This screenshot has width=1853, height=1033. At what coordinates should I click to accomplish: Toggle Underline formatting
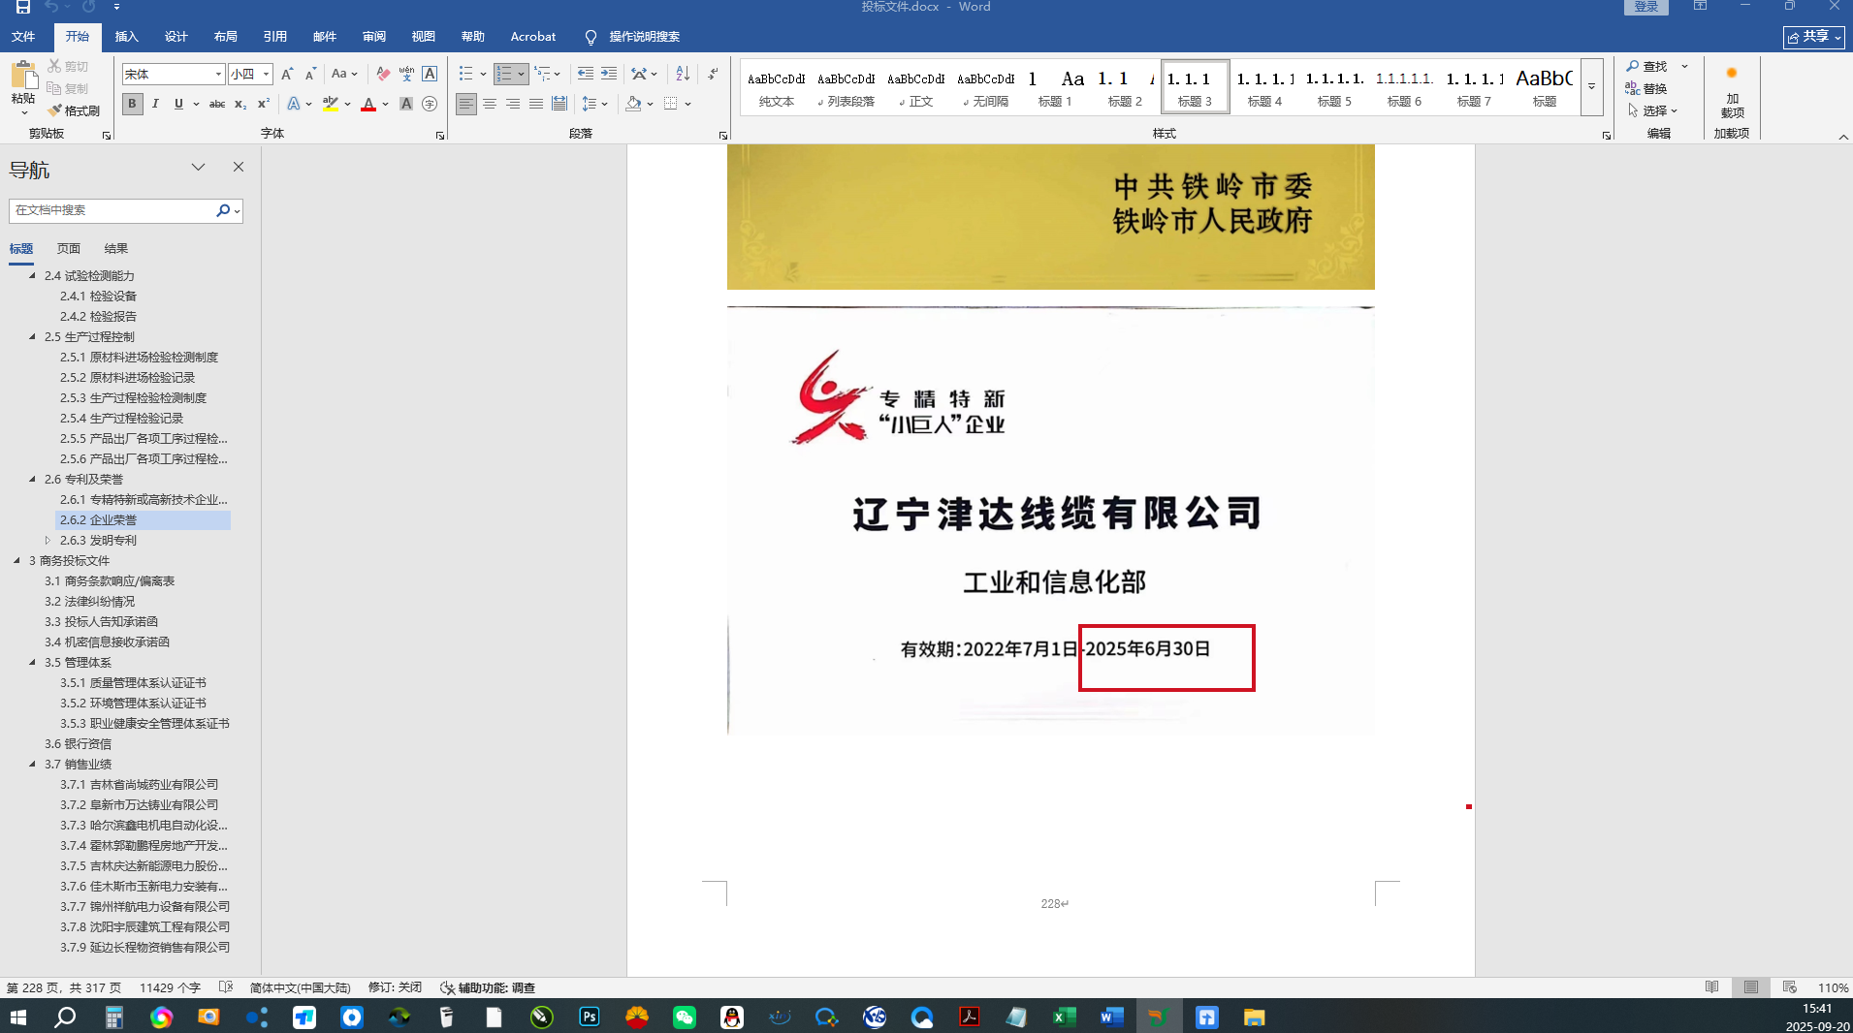click(x=178, y=104)
